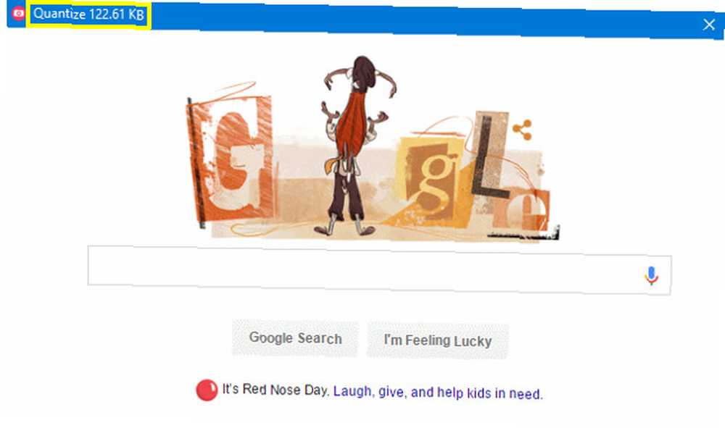This screenshot has height=428, width=725.
Task: Click the black bar at the doodle's bottom right
Action: tap(523, 235)
